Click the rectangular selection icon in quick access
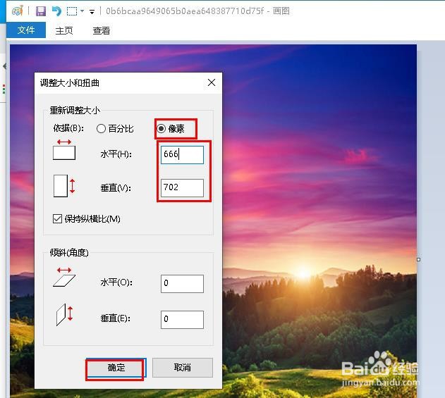The height and width of the screenshot is (398, 445). point(72,11)
